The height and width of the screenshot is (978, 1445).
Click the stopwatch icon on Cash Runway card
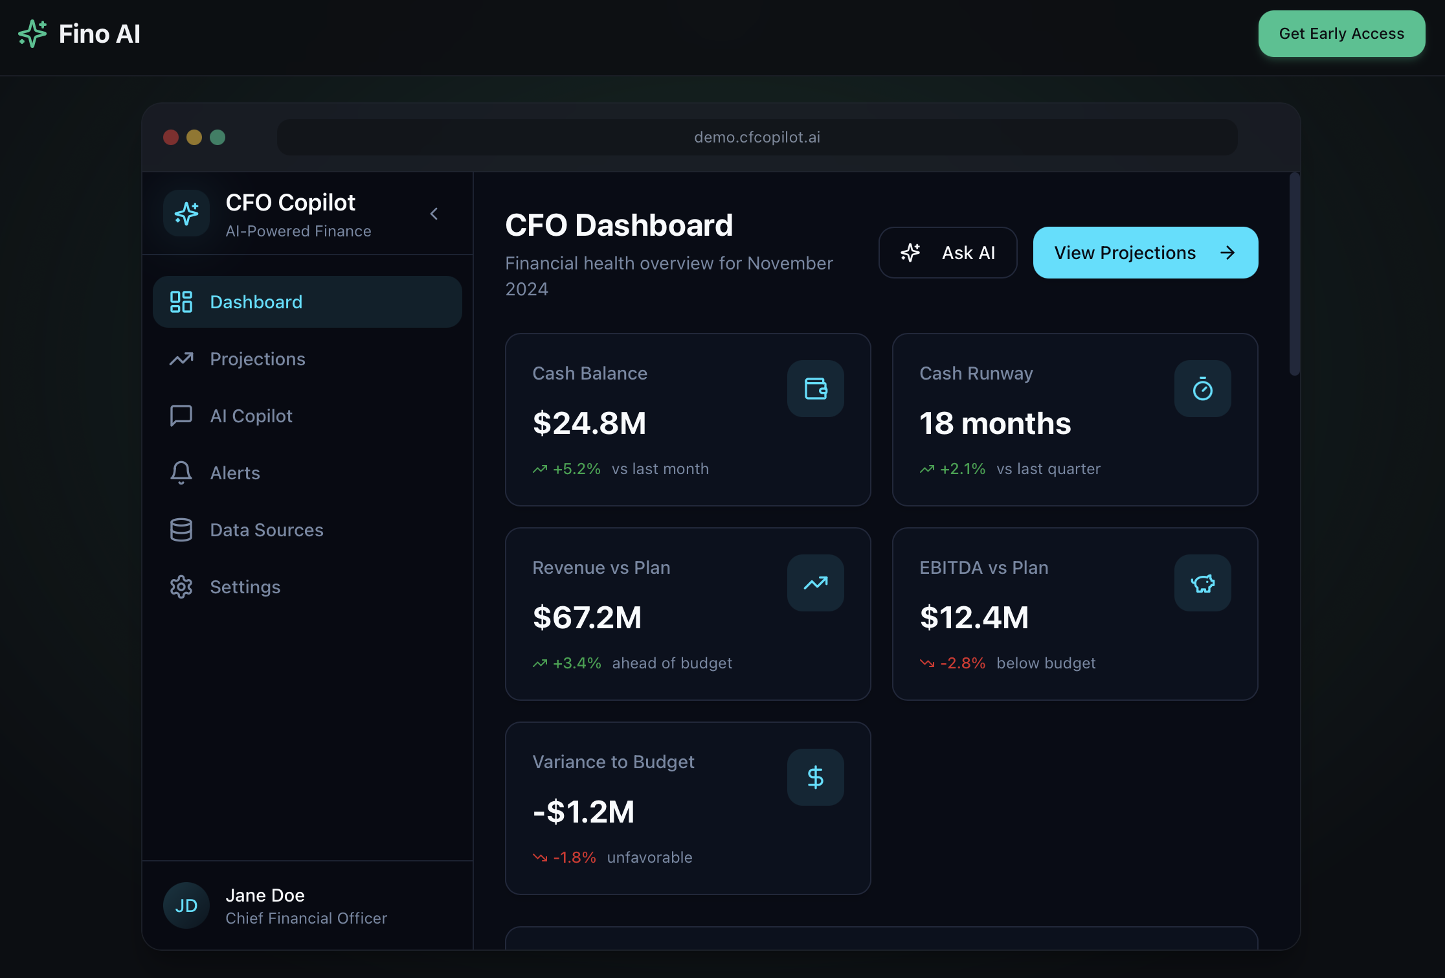click(1202, 389)
